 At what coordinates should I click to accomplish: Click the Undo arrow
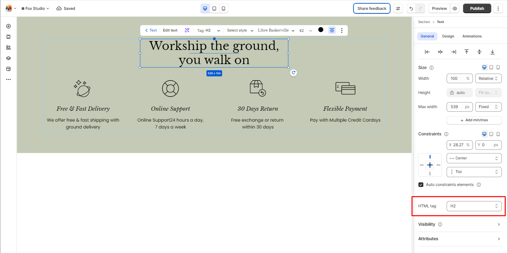pyautogui.click(x=411, y=9)
